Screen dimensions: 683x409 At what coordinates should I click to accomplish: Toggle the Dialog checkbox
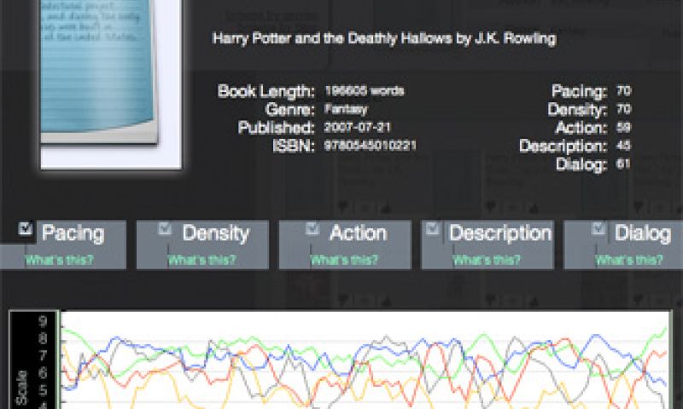coord(598,228)
